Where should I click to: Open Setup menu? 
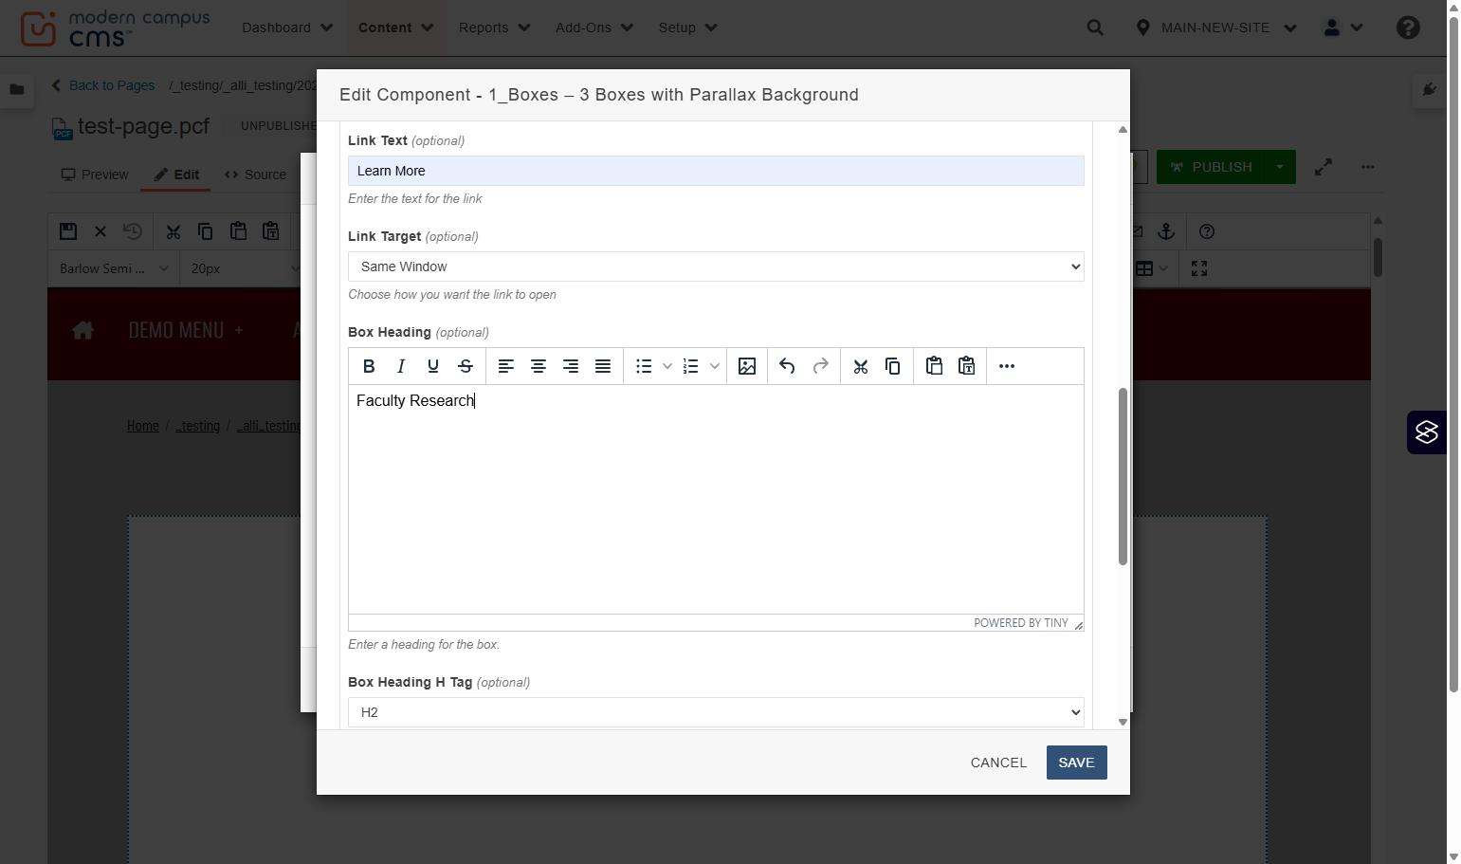[x=687, y=28]
